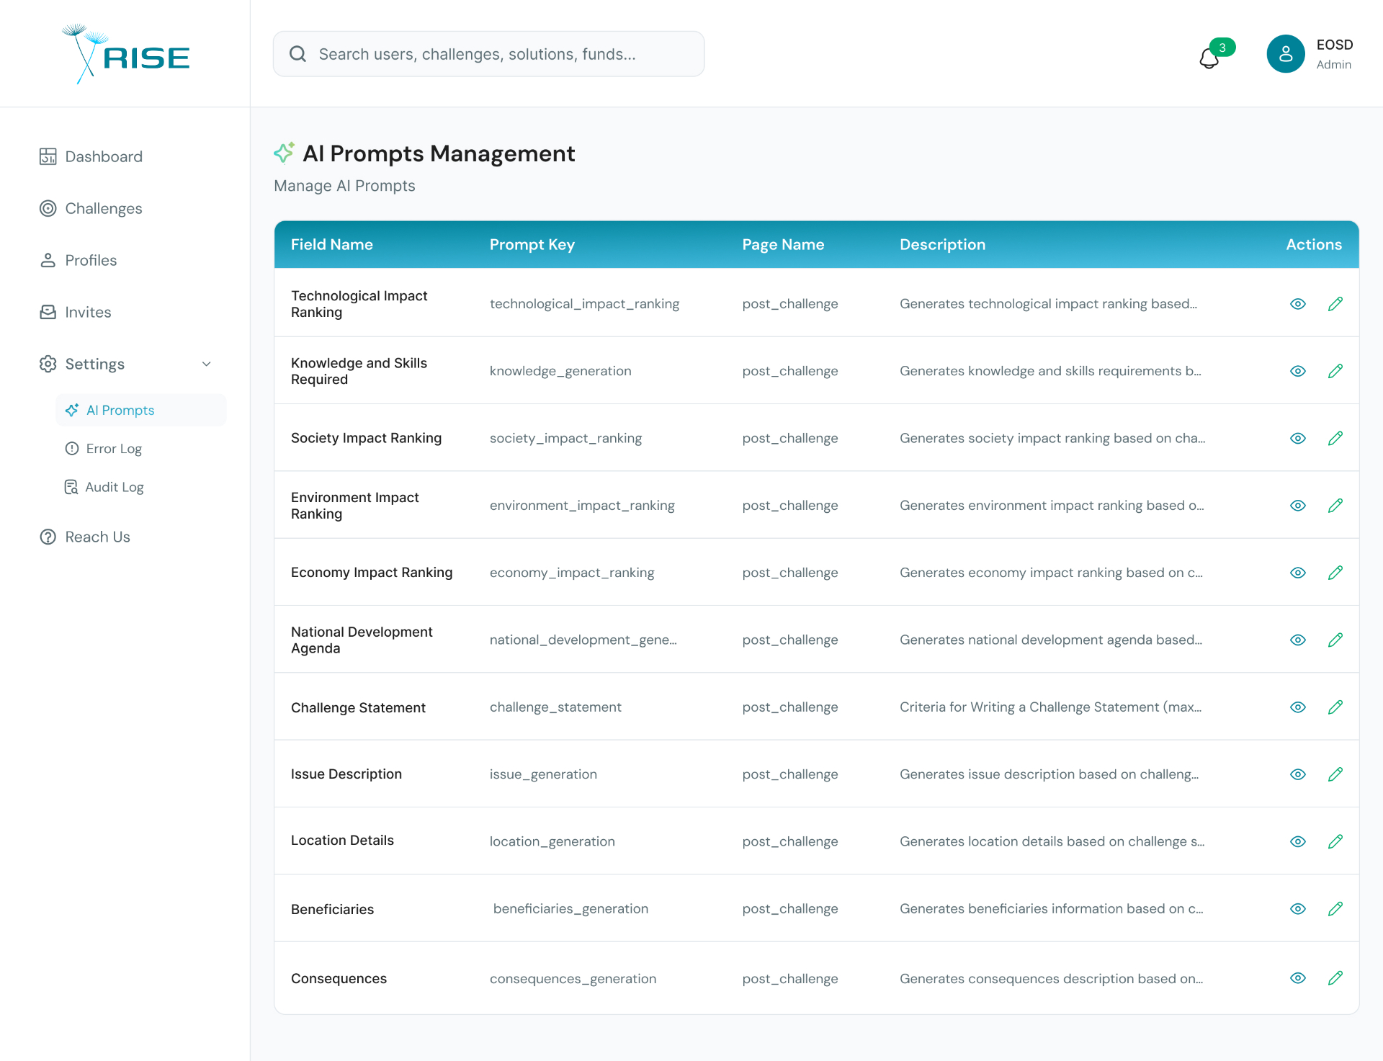This screenshot has width=1383, height=1061.
Task: Open the notifications bell
Action: pos(1209,58)
